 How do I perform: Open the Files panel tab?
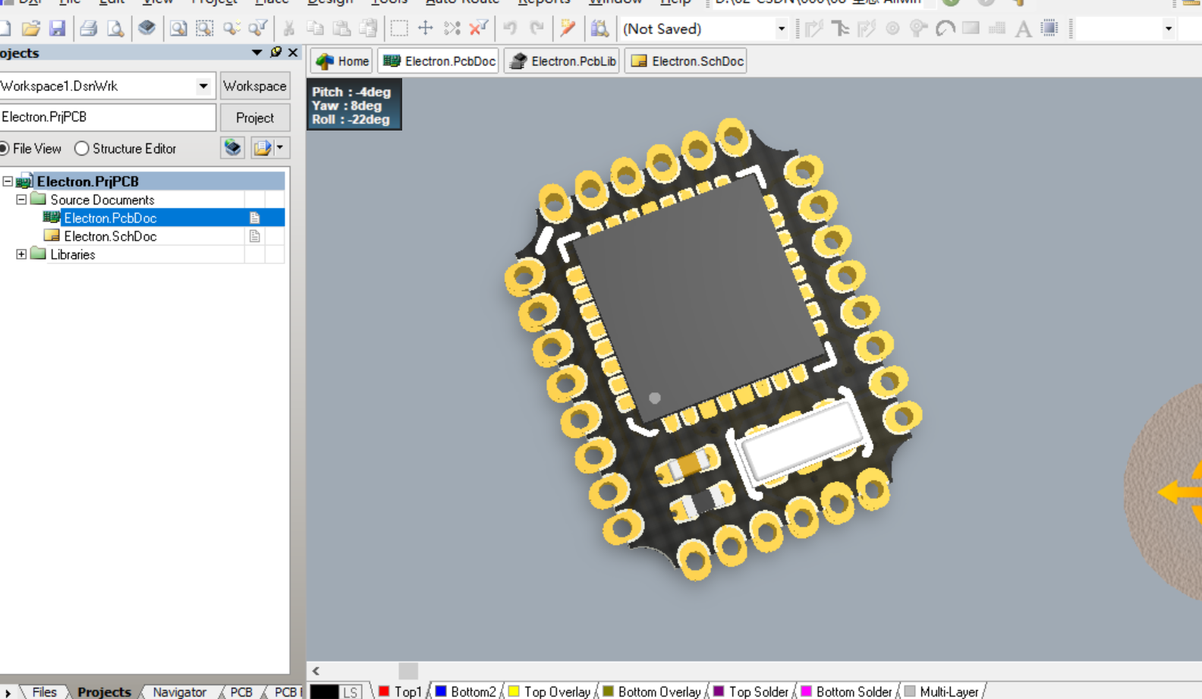pyautogui.click(x=44, y=691)
